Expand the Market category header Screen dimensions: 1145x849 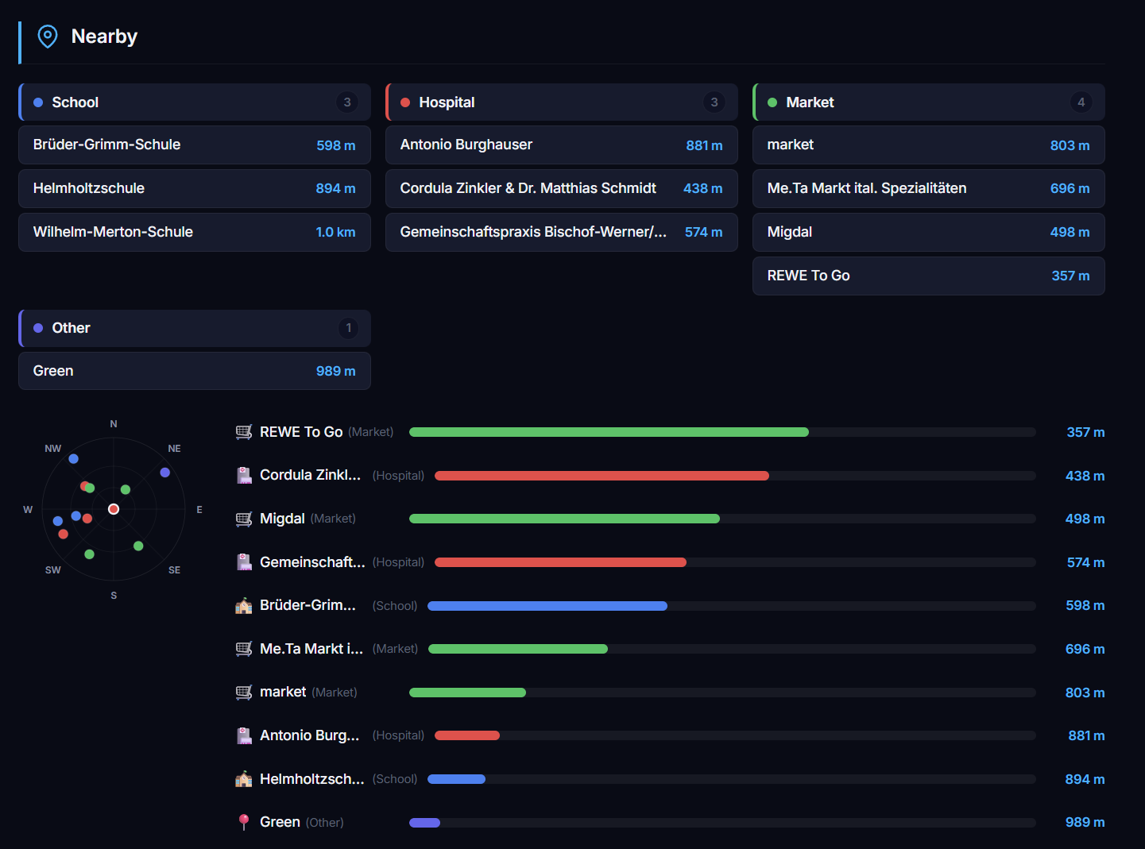(929, 102)
